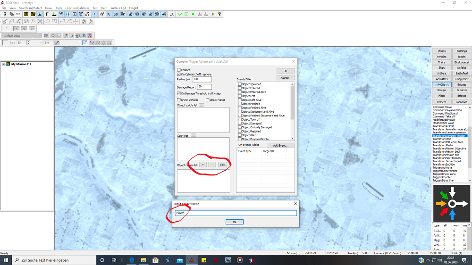Viewport: 472px width, 265px height.
Task: Click the F toolbar icon
Action: coord(47,14)
